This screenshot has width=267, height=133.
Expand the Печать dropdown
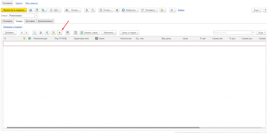point(75,10)
